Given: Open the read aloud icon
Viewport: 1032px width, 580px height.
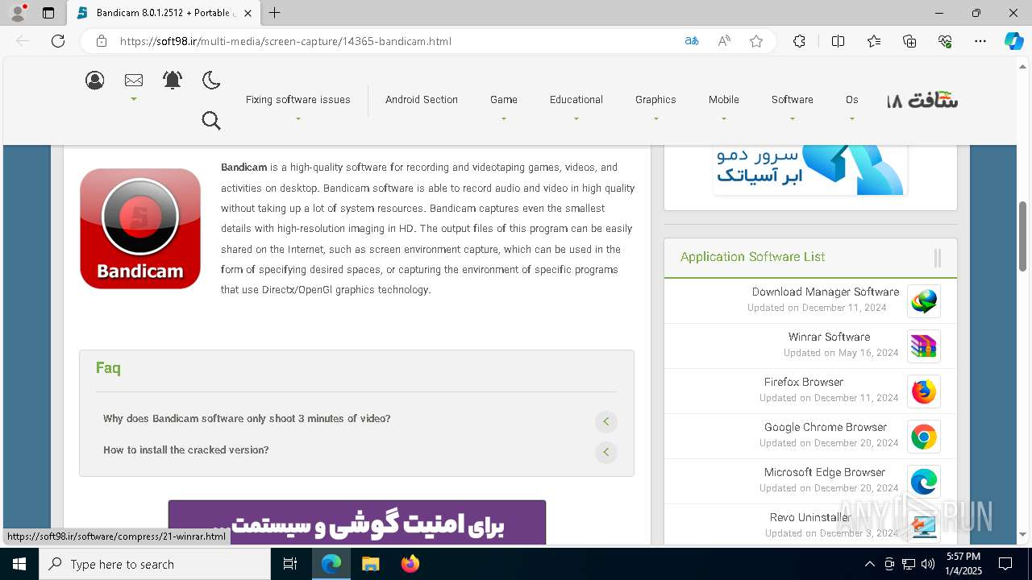Looking at the screenshot, I should tap(724, 41).
